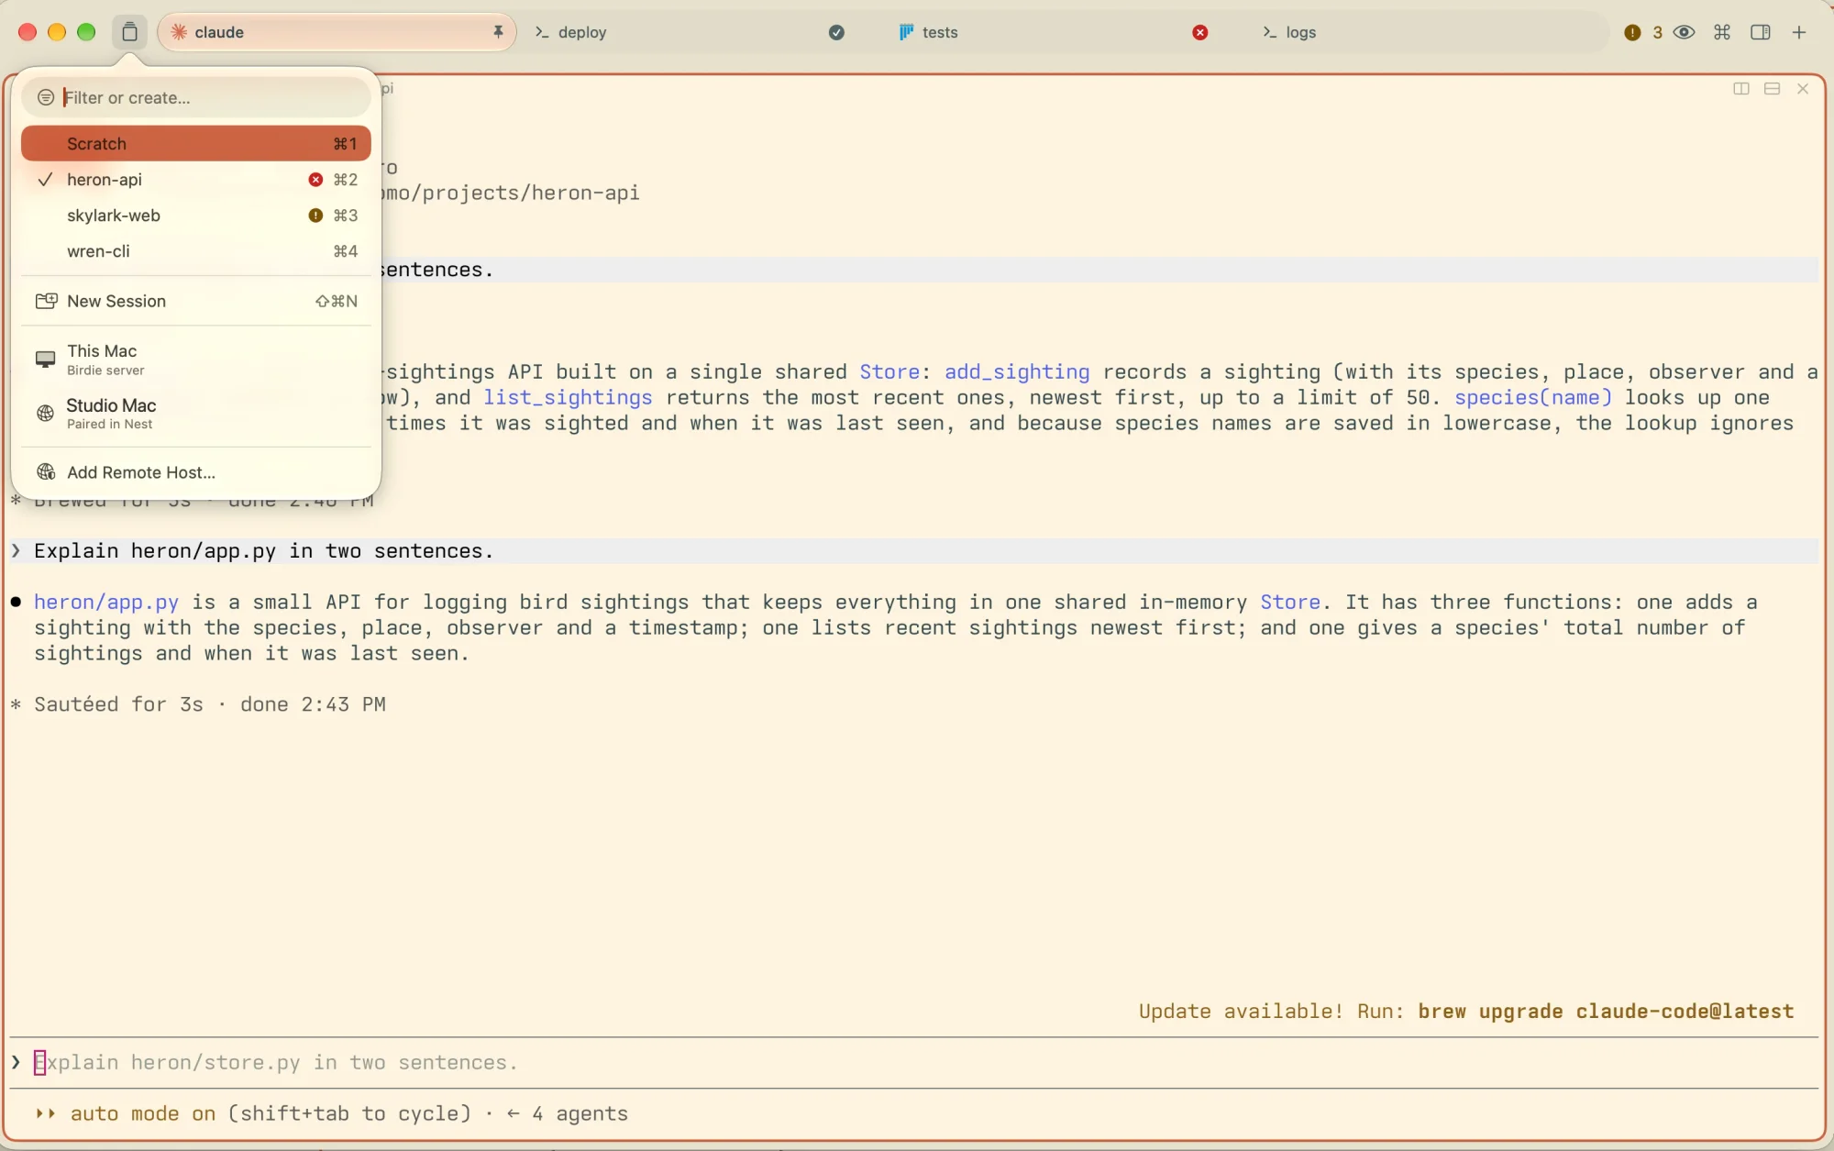Switch to the skylark-web session

coord(196,216)
